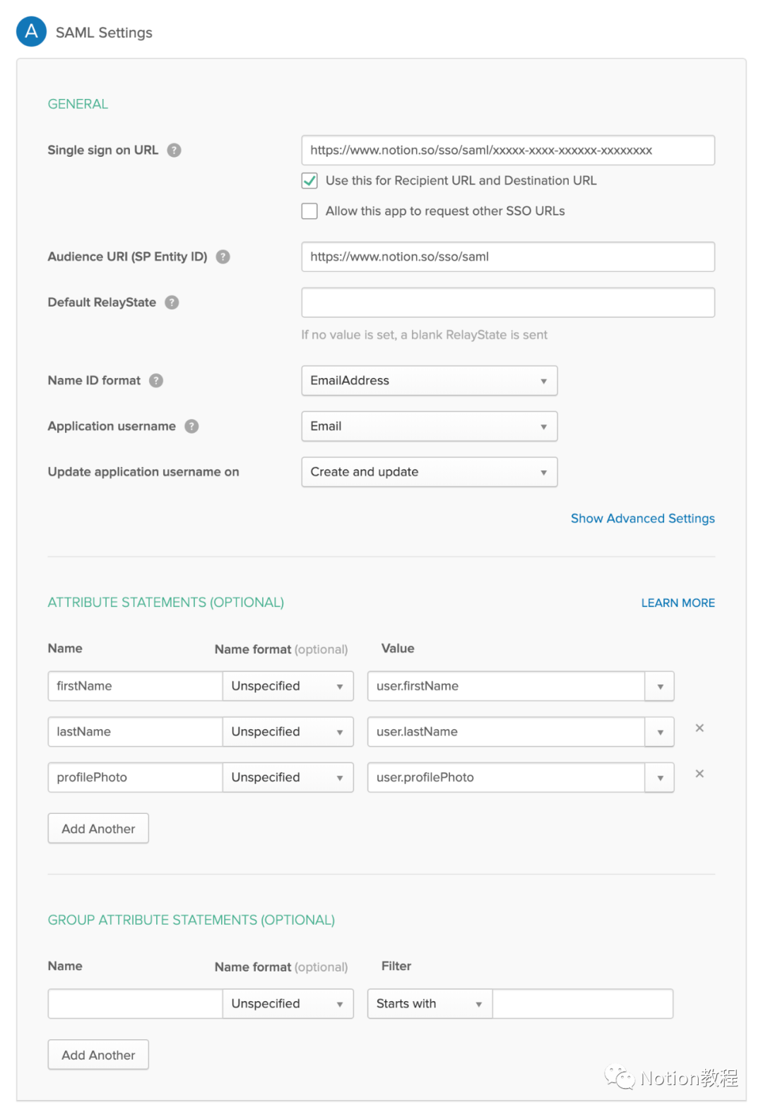Viewport: 763px width, 1112px height.
Task: Open Update application username on dropdown
Action: click(429, 472)
